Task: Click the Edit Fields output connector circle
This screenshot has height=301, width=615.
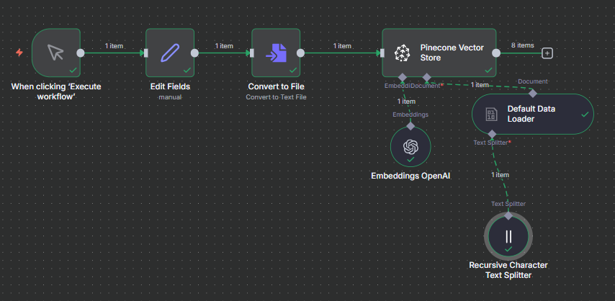Action: tap(195, 53)
